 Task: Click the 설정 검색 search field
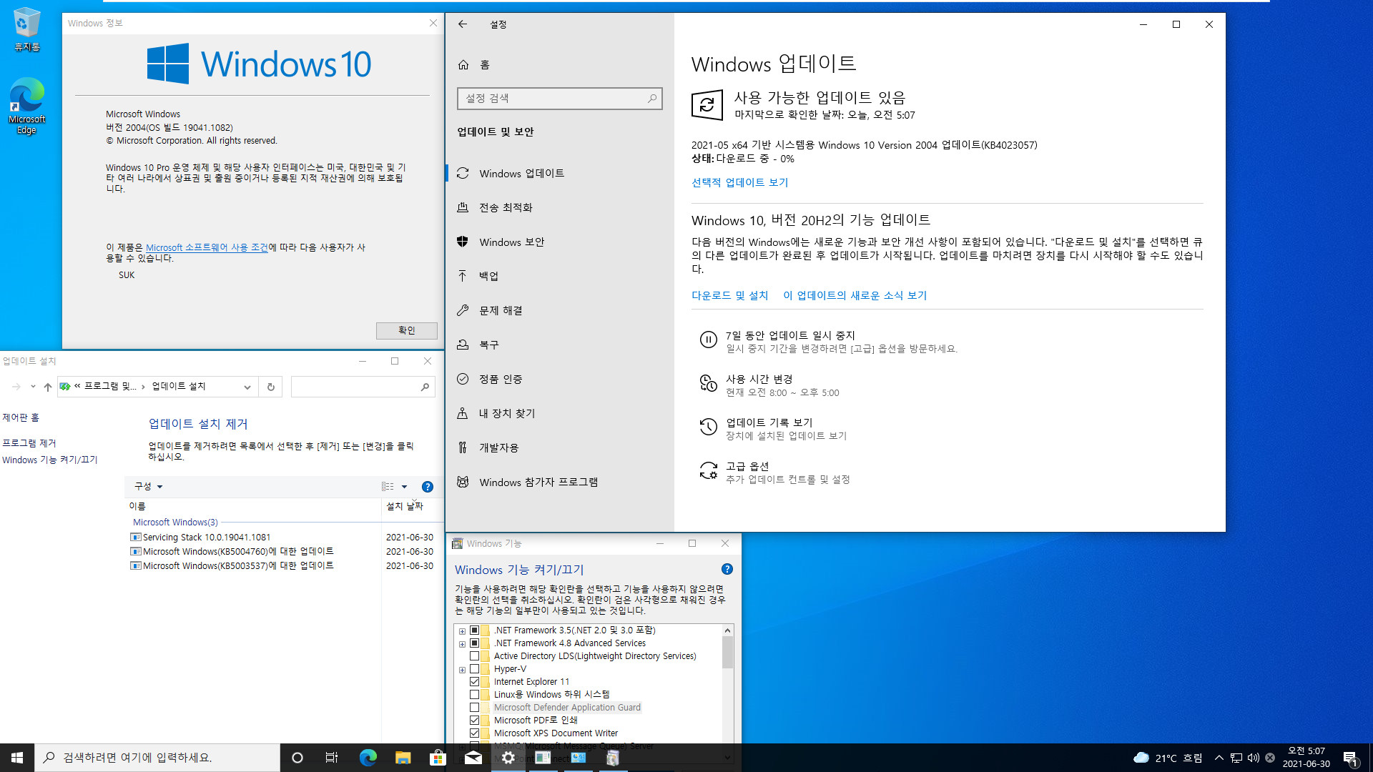(x=559, y=99)
